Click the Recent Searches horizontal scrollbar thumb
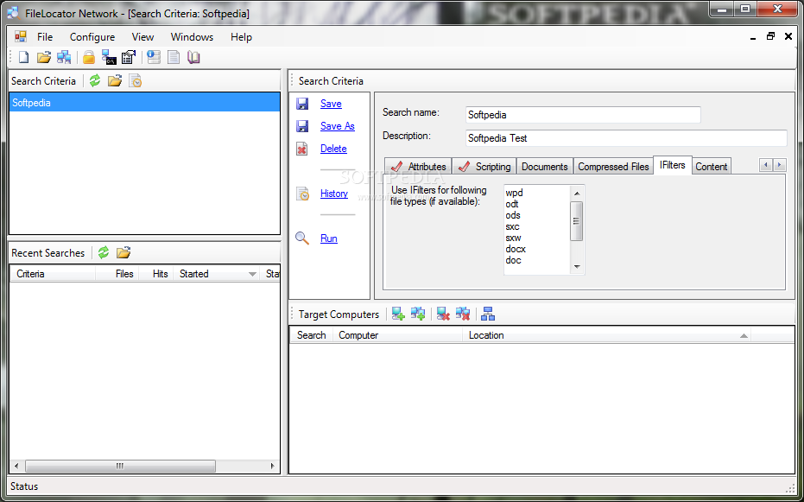This screenshot has width=804, height=502. pos(121,466)
